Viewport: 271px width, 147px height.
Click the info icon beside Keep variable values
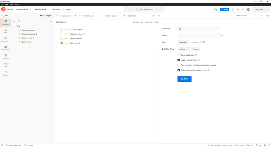point(199,60)
